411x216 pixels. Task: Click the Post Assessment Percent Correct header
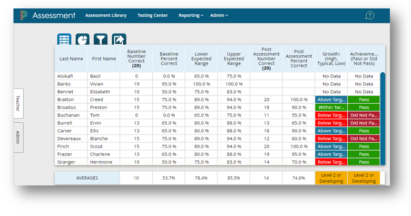(298, 58)
